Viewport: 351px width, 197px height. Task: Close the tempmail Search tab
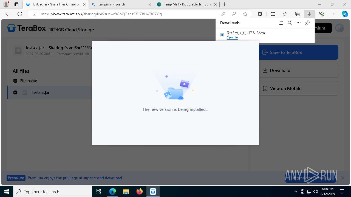(150, 4)
